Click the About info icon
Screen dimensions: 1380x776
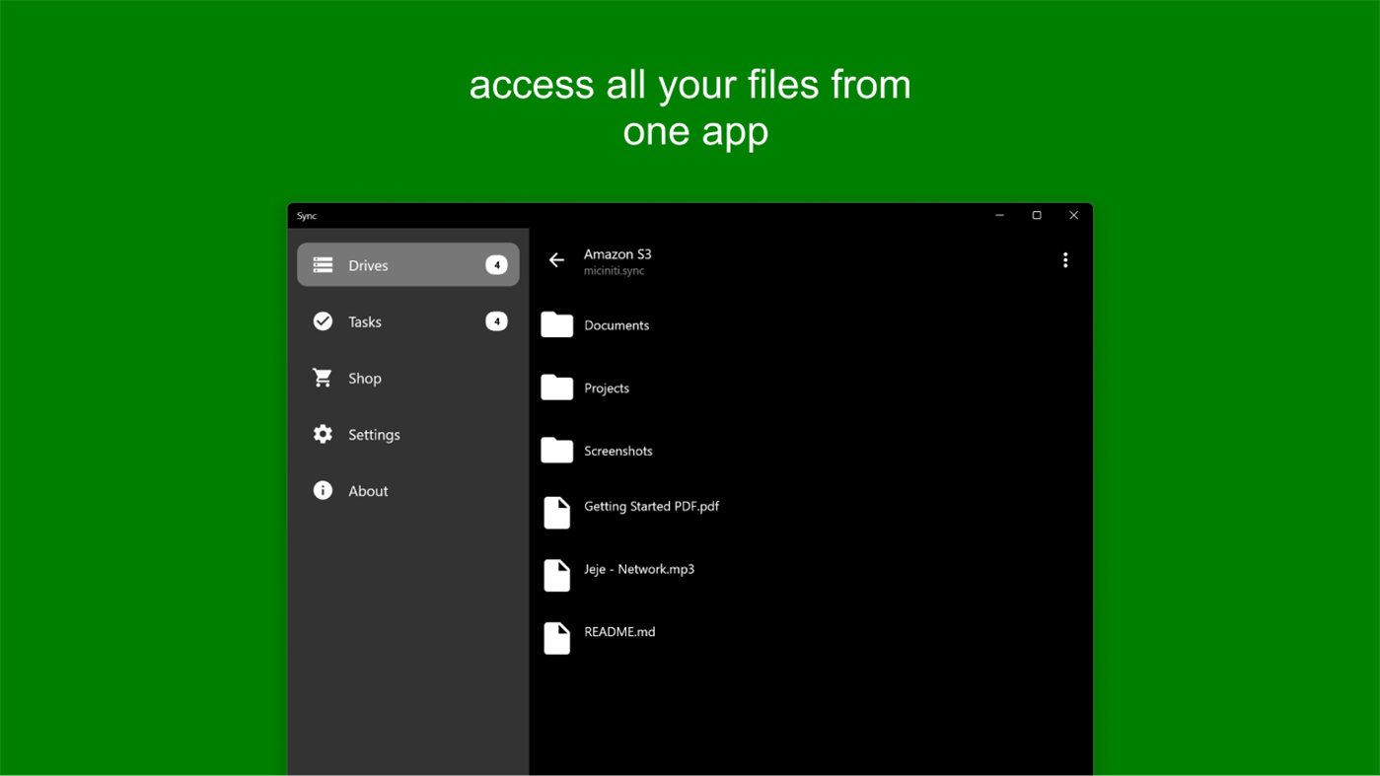323,490
